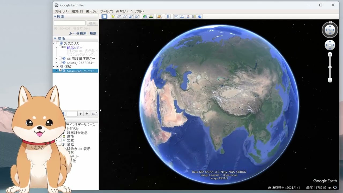Uncheck the 保留 folder checkbox
This screenshot has width=343, height=193.
tap(57, 66)
